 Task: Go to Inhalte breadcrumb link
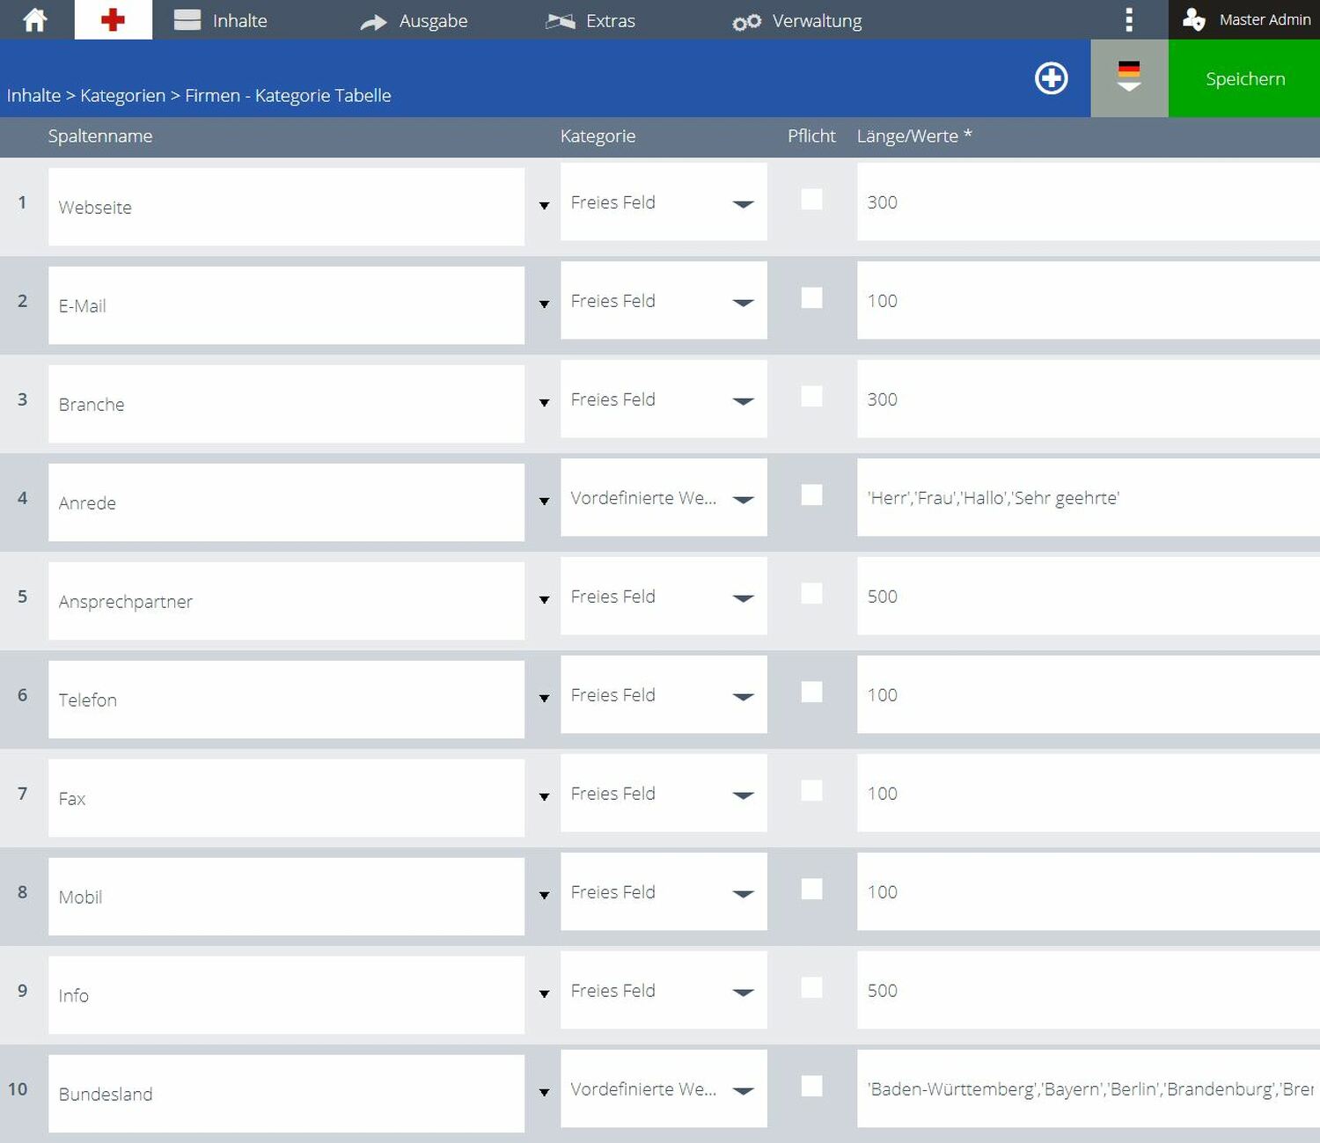point(33,95)
